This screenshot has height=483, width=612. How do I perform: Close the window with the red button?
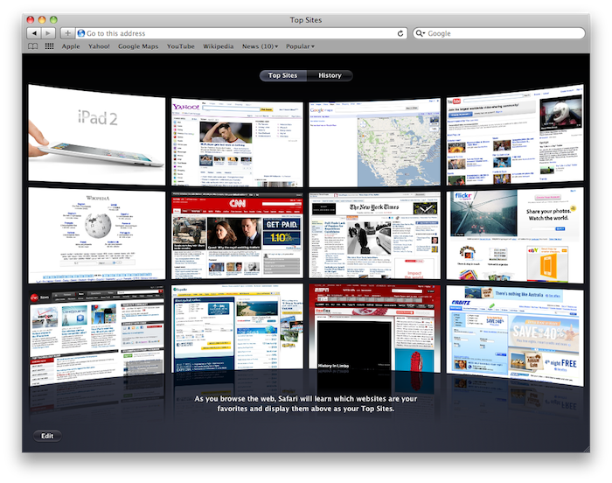coord(31,19)
